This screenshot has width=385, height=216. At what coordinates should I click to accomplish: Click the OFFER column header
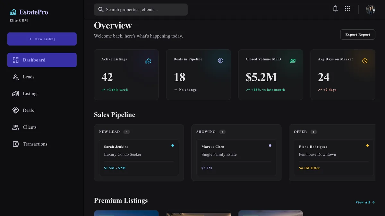pyautogui.click(x=301, y=132)
